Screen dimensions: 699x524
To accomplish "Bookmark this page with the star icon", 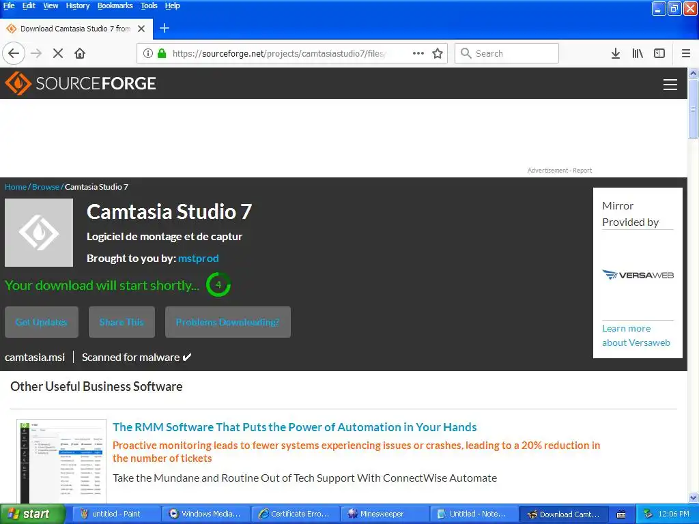I will coord(438,53).
